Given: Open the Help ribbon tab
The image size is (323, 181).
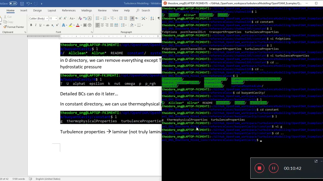Looking at the screenshot, I should 127,10.
